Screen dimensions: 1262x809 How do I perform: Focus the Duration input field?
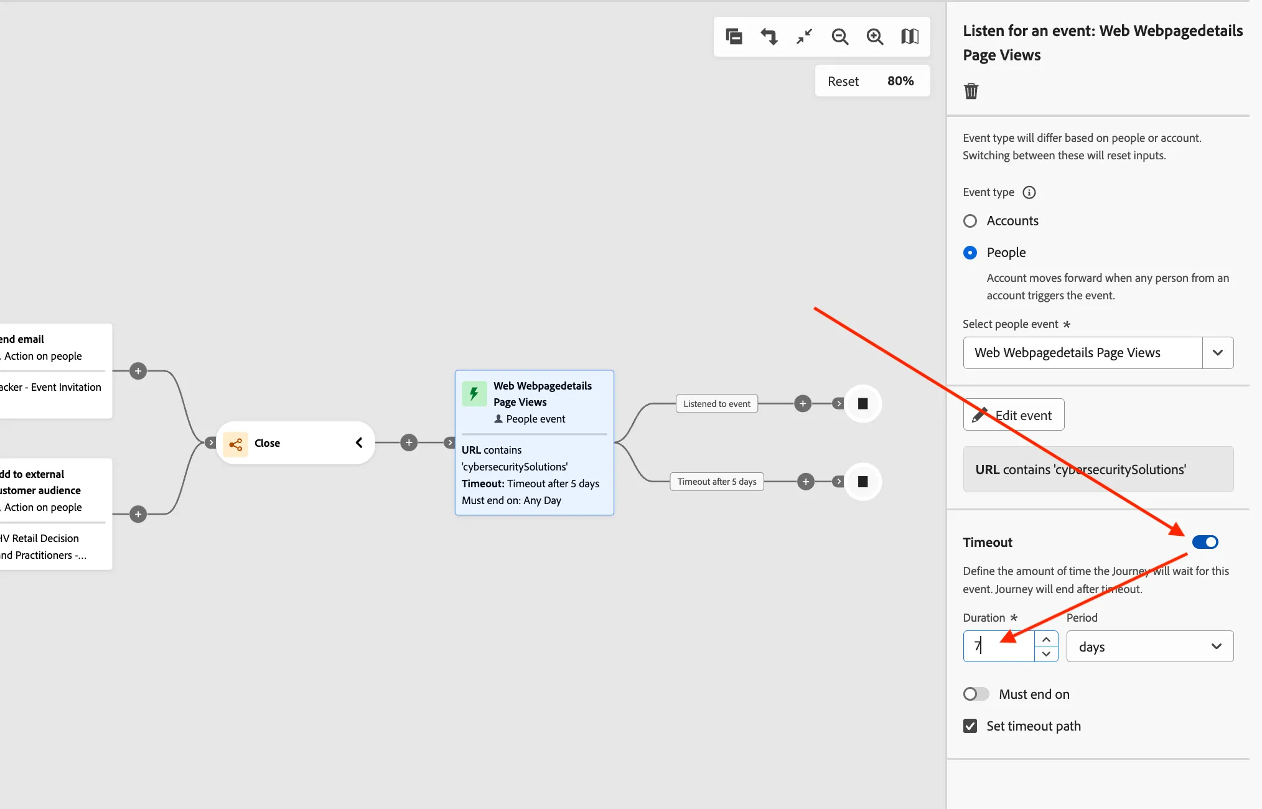coord(999,647)
